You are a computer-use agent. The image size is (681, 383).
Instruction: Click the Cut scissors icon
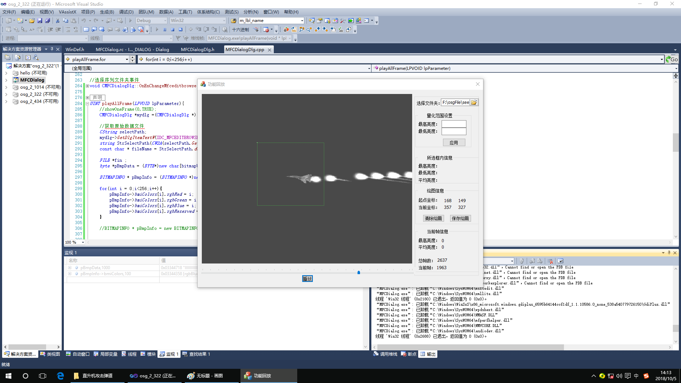coord(57,21)
